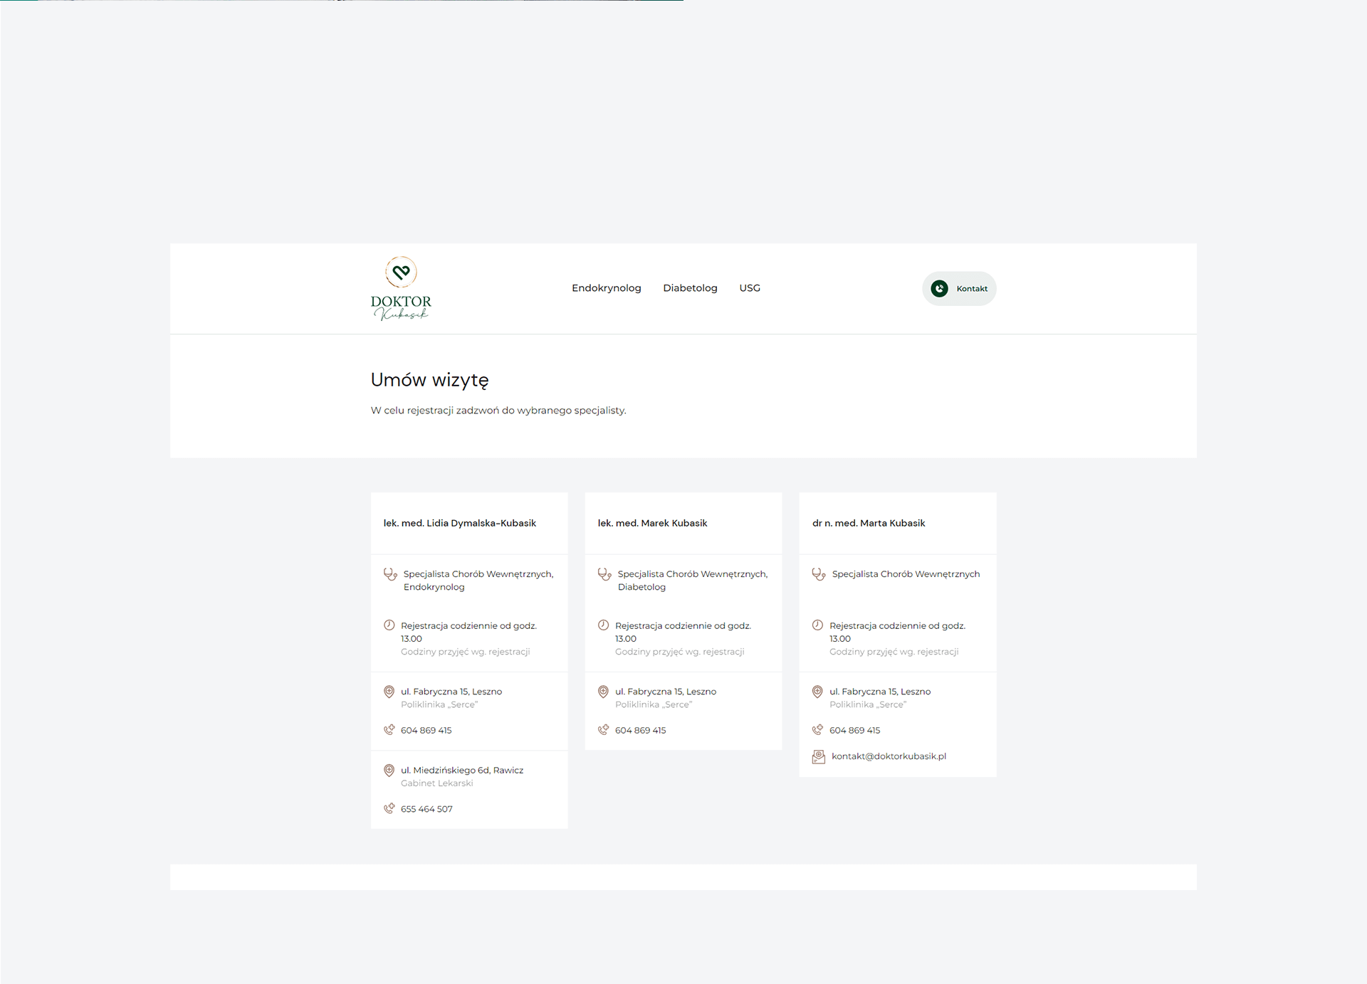The image size is (1367, 984).
Task: Click the 604 869 415 number in Lidia's card
Action: point(426,731)
